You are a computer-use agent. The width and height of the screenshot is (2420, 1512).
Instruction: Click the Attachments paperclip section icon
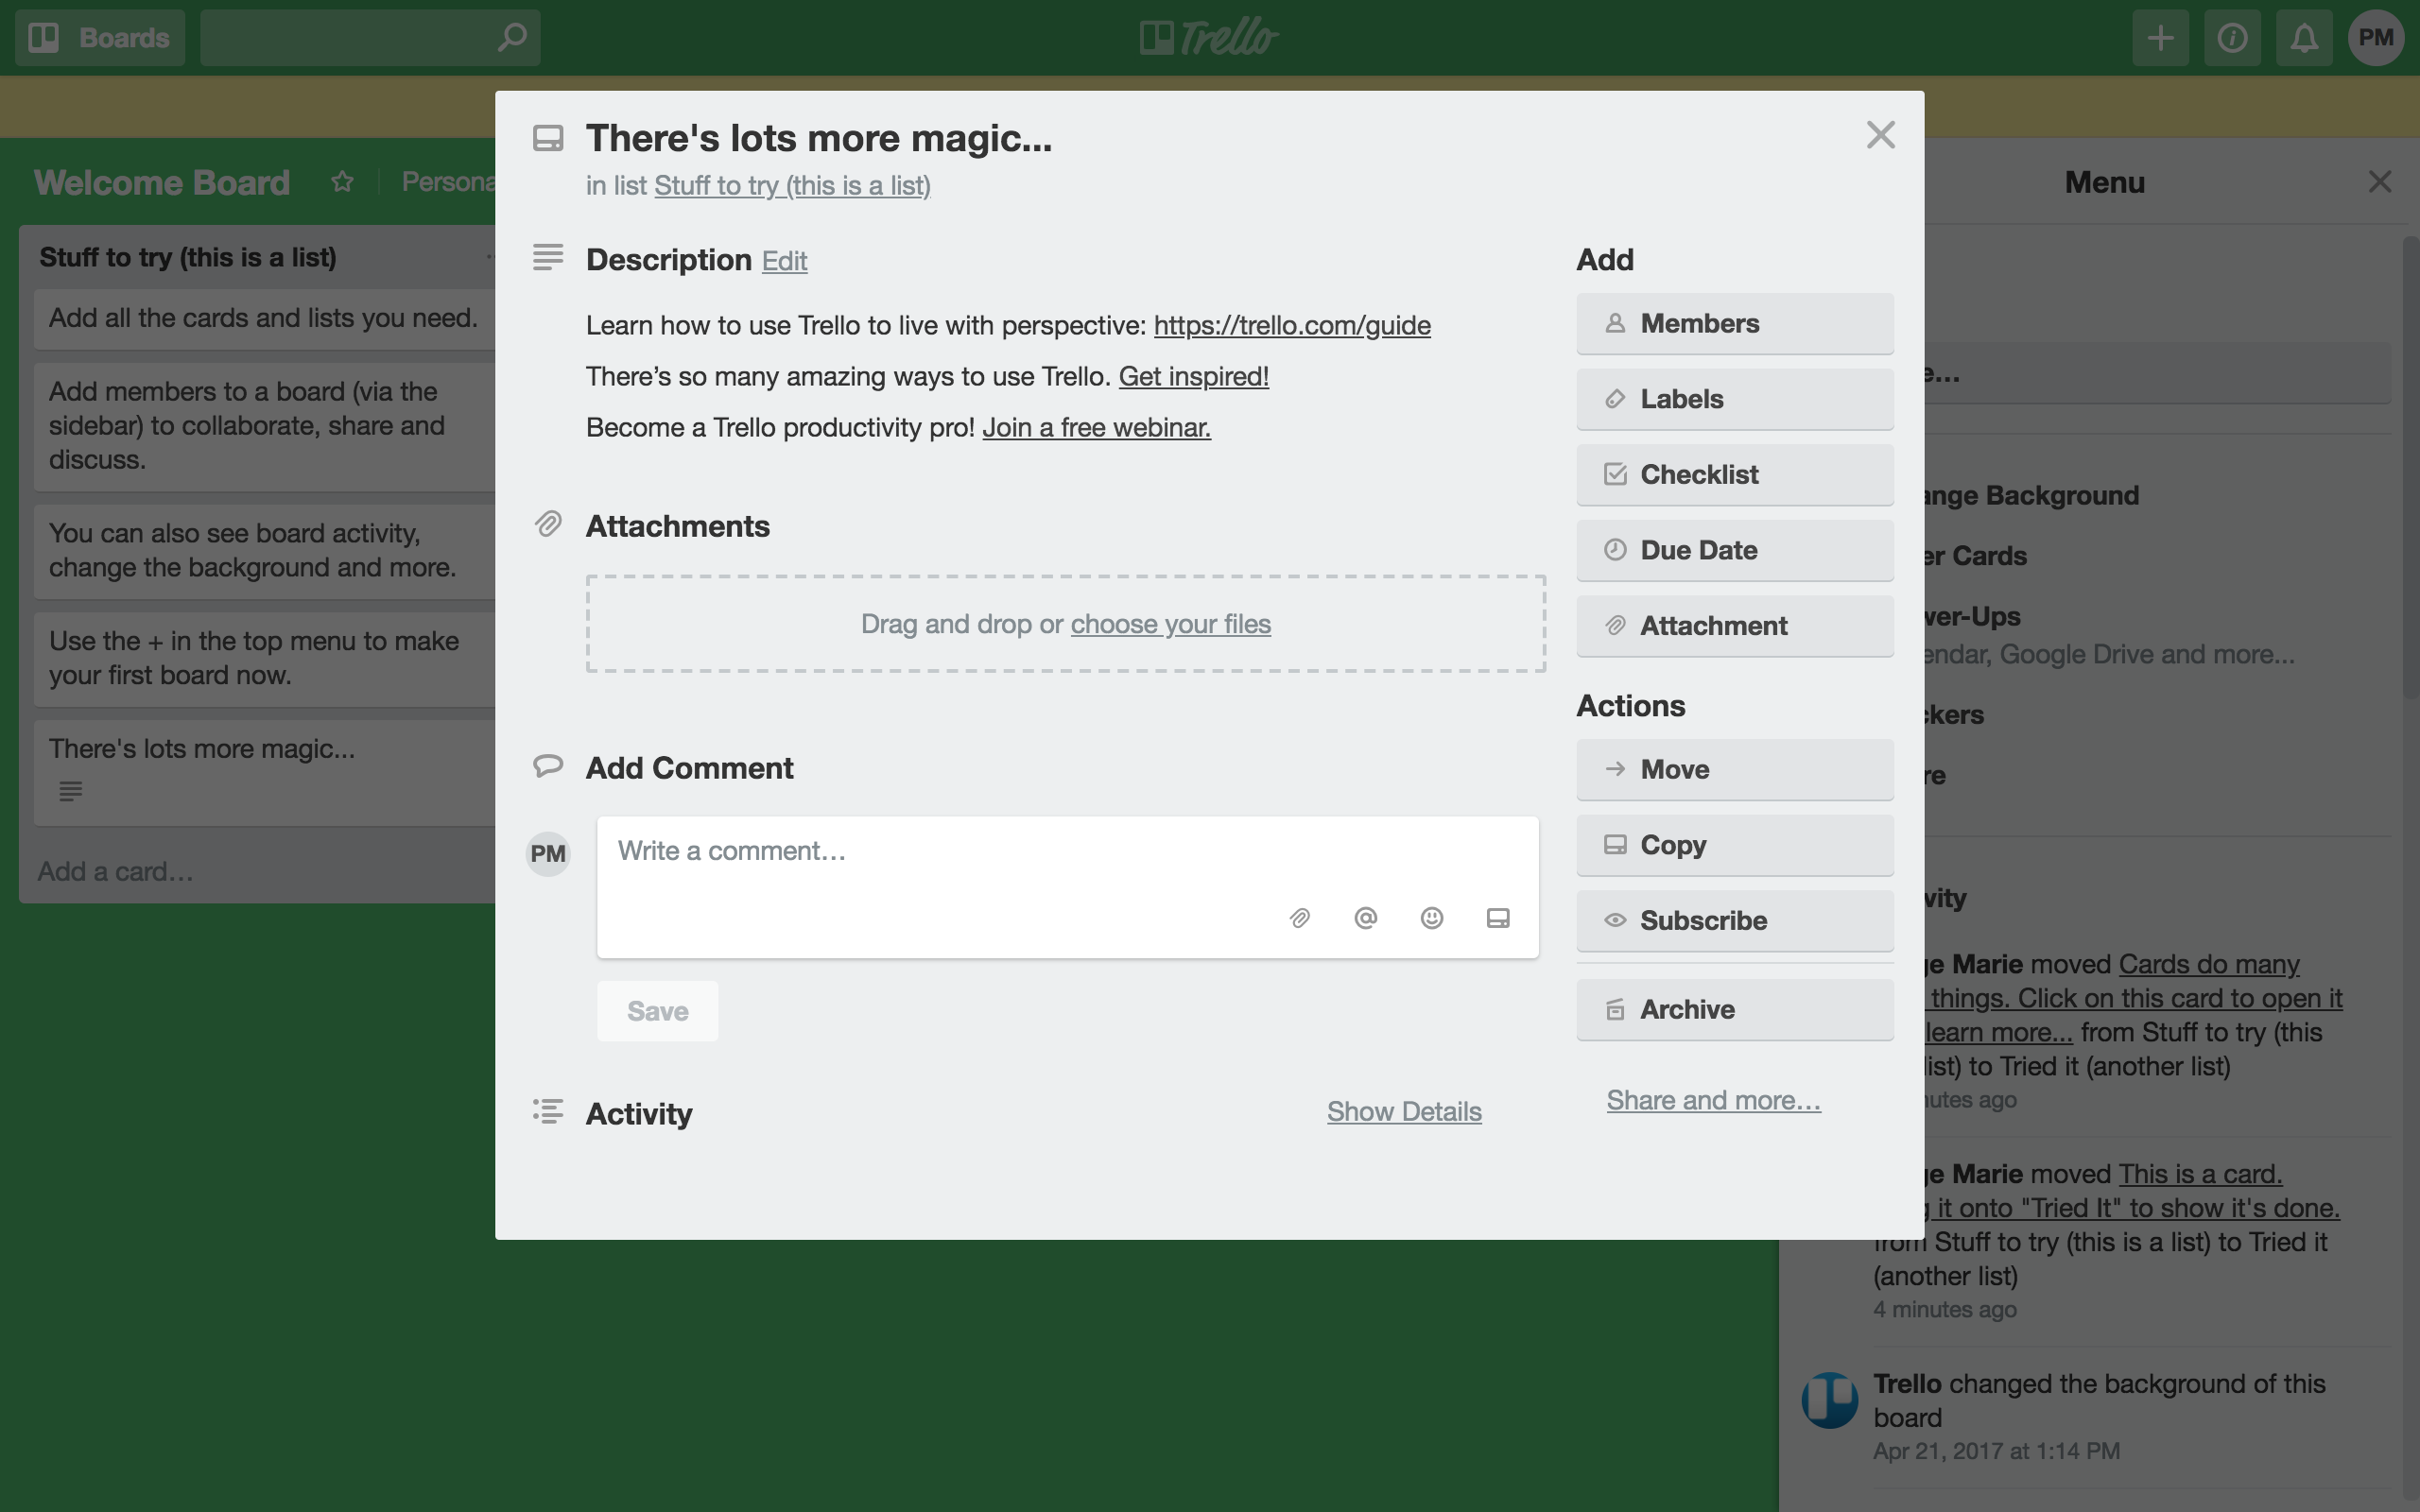pos(548,524)
